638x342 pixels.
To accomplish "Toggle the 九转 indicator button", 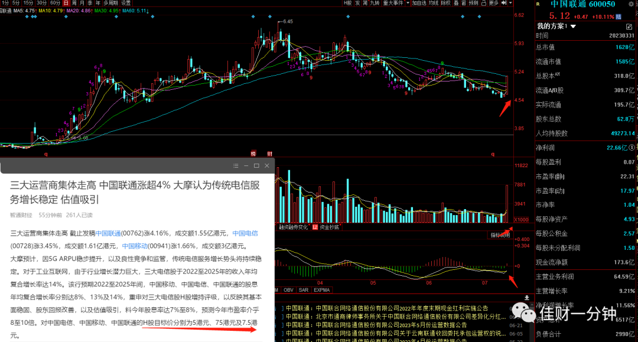I will 375,3.
